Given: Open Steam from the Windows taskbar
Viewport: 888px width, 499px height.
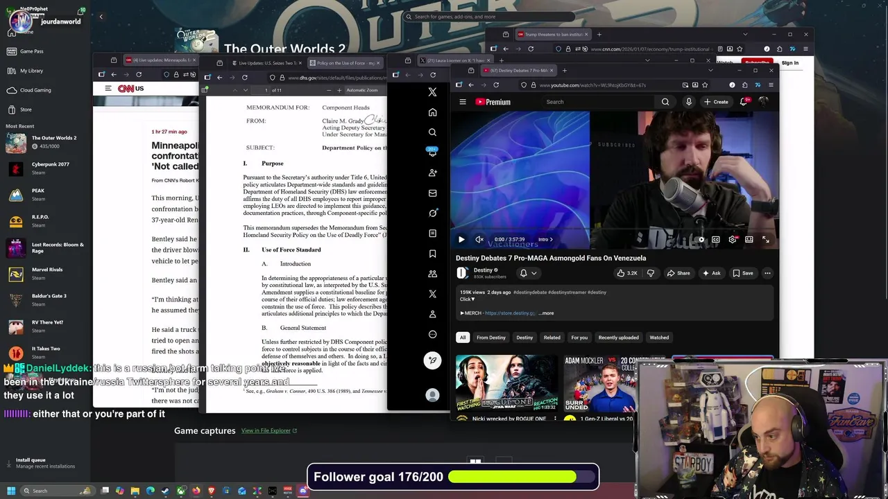Looking at the screenshot, I should coord(165,491).
